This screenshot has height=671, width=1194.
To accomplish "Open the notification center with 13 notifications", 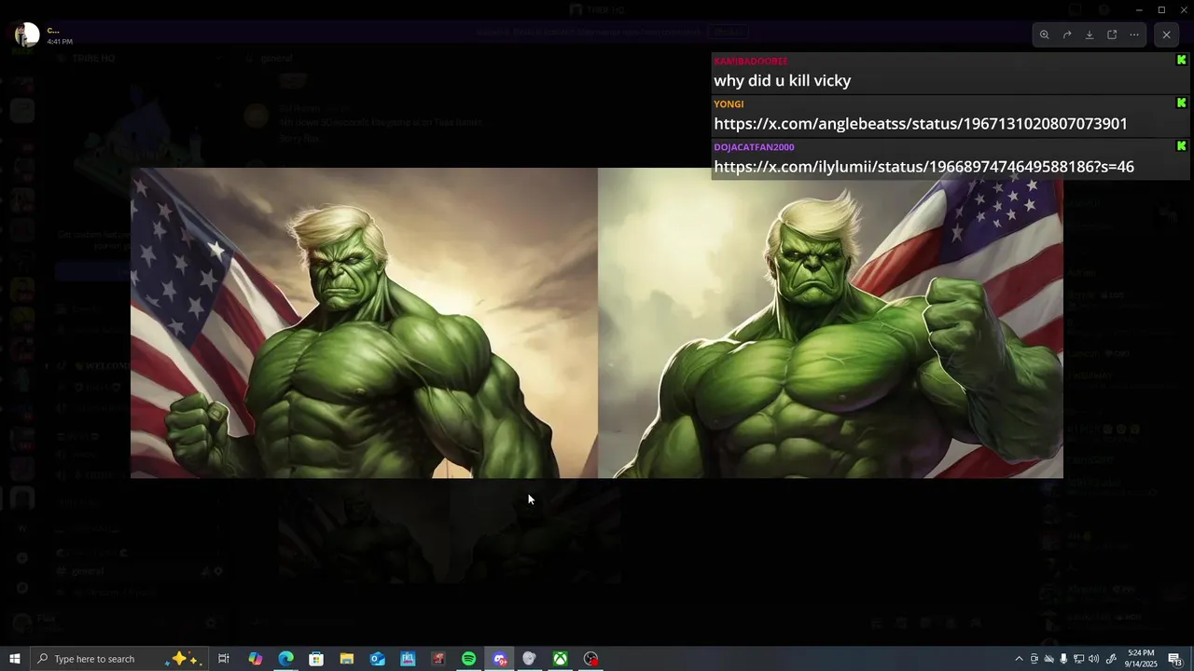I will (1175, 659).
